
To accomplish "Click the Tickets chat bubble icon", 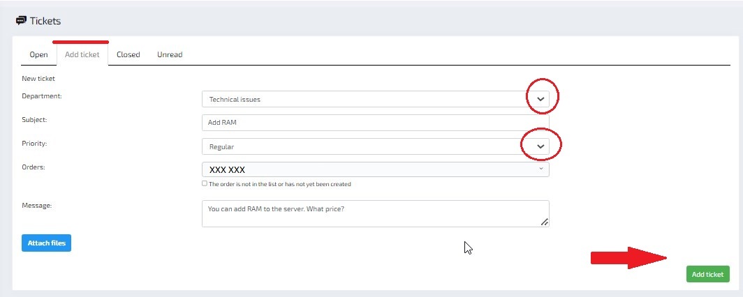I will pos(21,21).
